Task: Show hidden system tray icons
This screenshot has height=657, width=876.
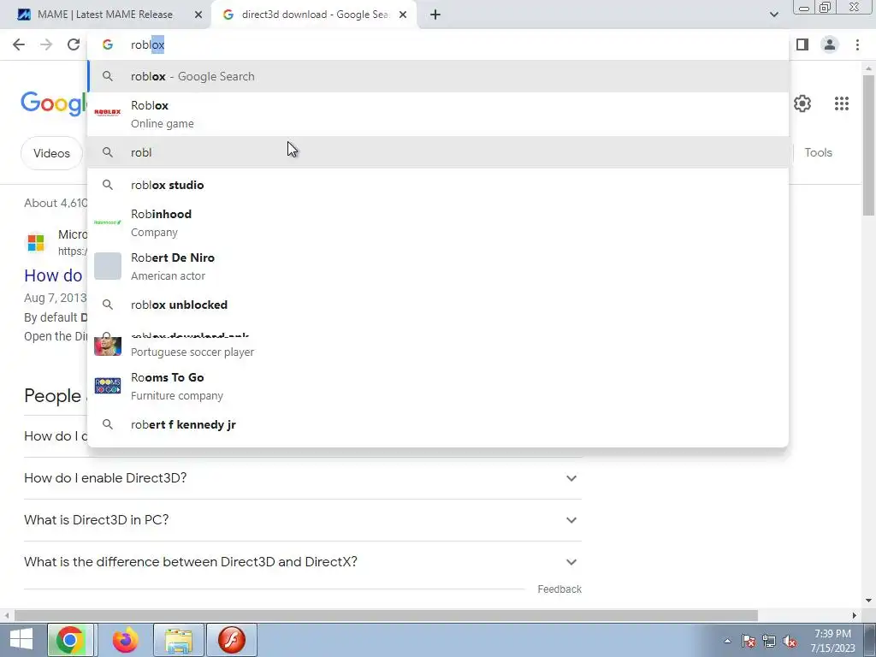Action: (727, 641)
